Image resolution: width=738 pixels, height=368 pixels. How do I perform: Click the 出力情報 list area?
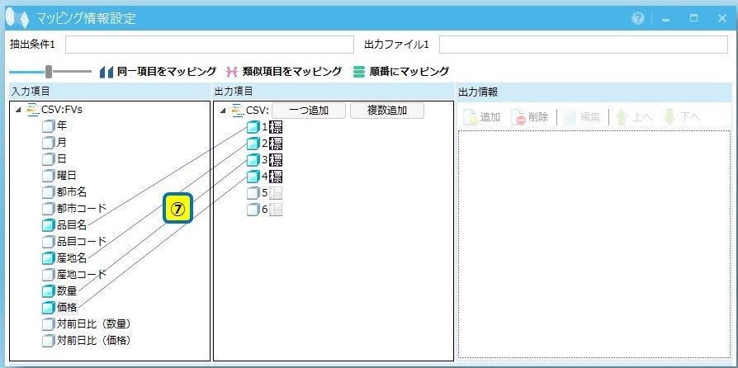tap(594, 243)
